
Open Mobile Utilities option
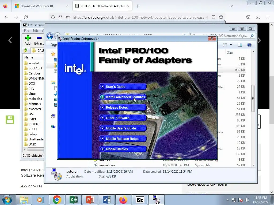[123, 149]
